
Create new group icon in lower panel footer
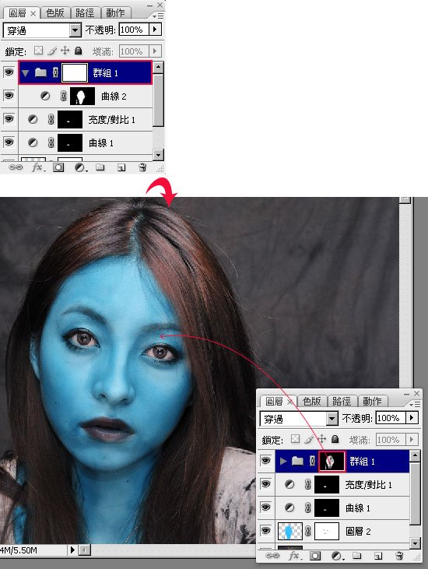click(x=357, y=555)
